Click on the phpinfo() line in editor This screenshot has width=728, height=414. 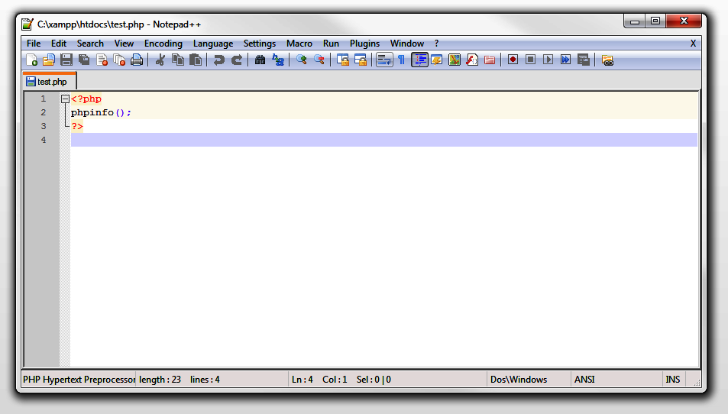coord(101,113)
